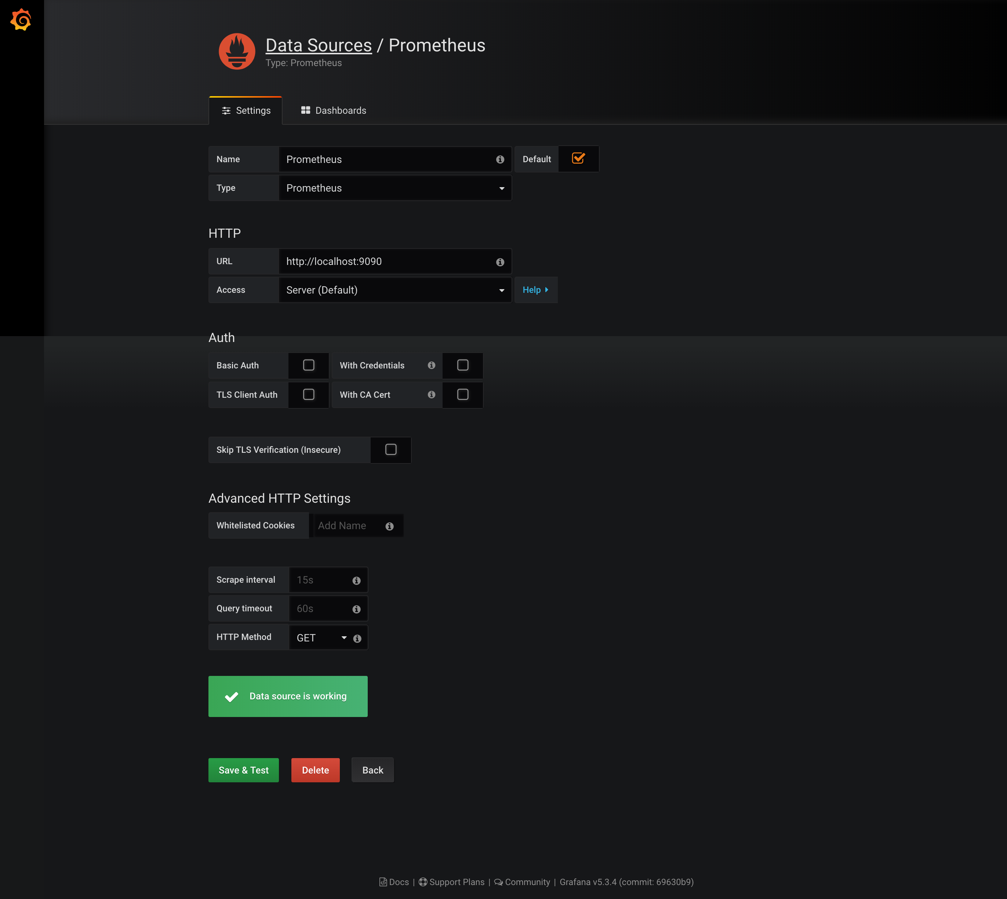Click the red Delete button
1007x899 pixels.
[315, 770]
